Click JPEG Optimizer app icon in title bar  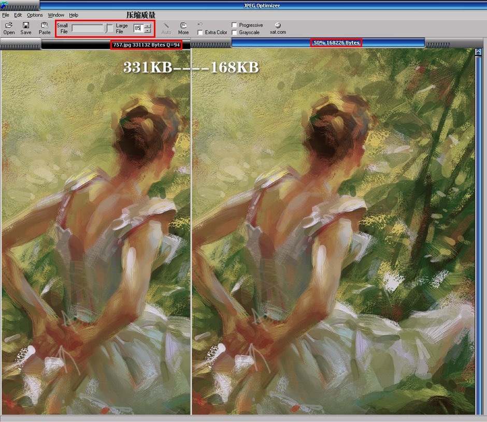click(x=4, y=4)
